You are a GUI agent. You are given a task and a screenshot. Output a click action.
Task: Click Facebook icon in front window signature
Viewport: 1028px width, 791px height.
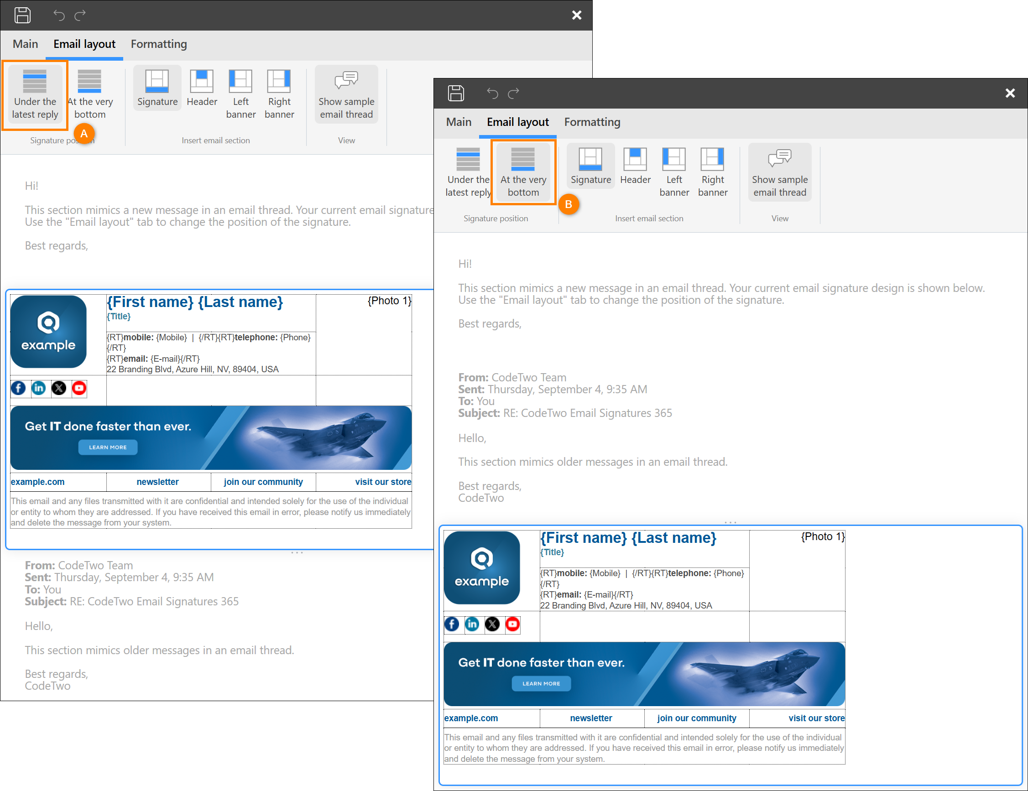(452, 624)
